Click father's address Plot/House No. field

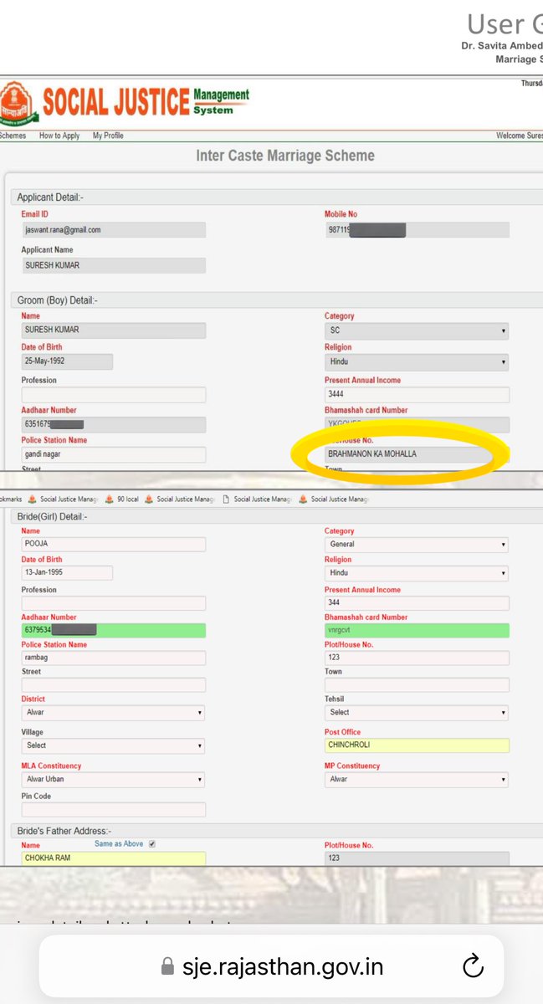click(x=417, y=859)
